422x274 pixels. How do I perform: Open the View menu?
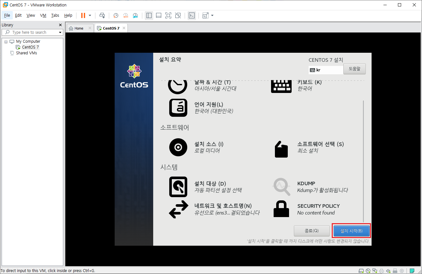(x=31, y=15)
